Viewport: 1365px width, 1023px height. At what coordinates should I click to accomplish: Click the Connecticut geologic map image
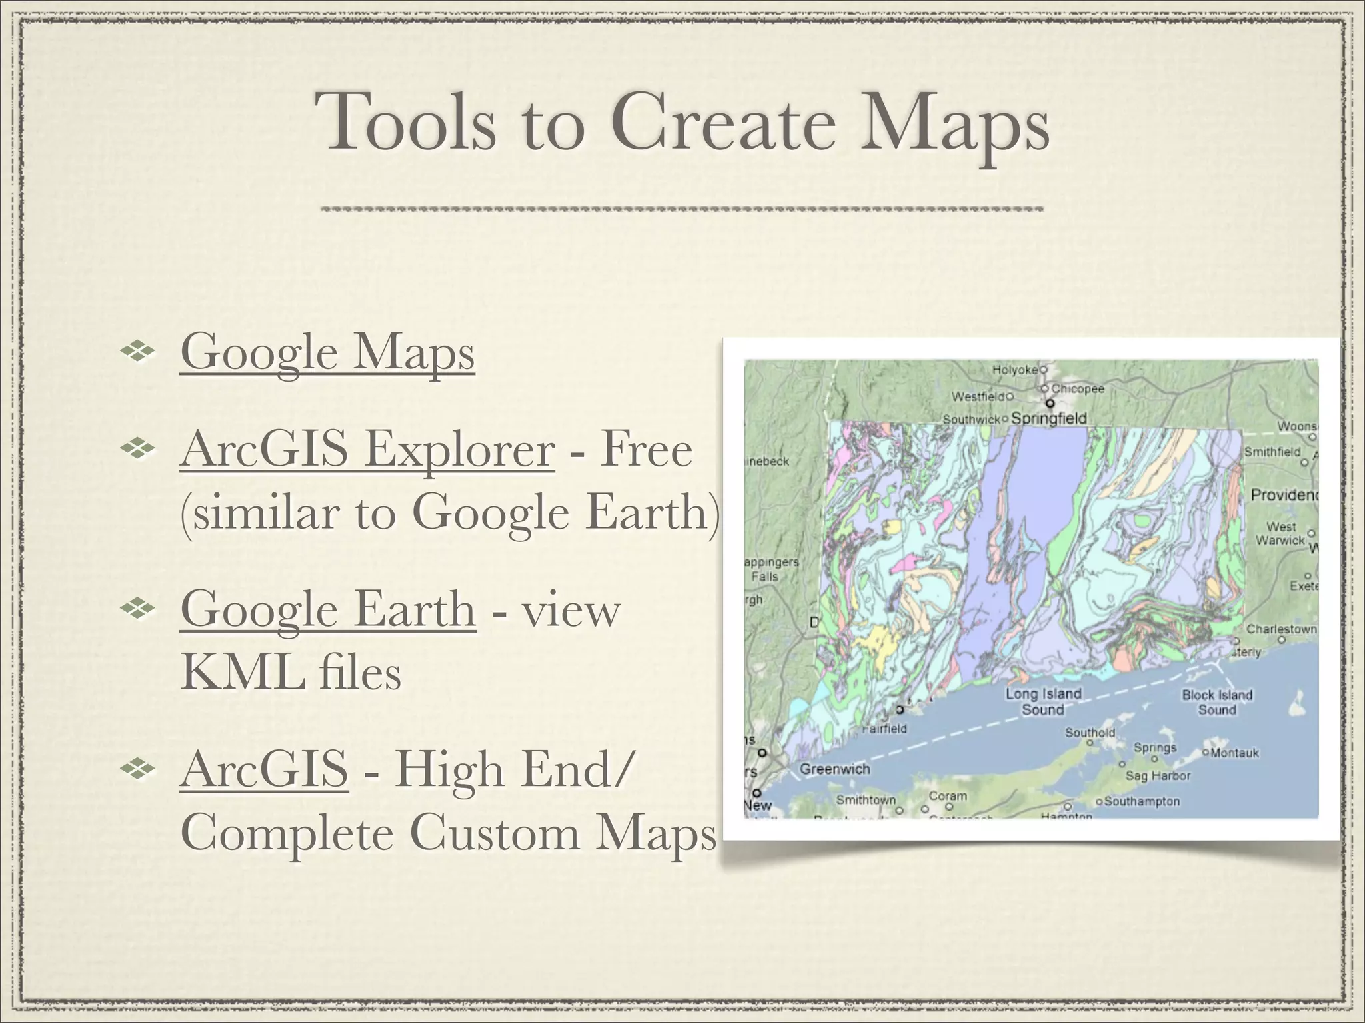tap(1031, 589)
